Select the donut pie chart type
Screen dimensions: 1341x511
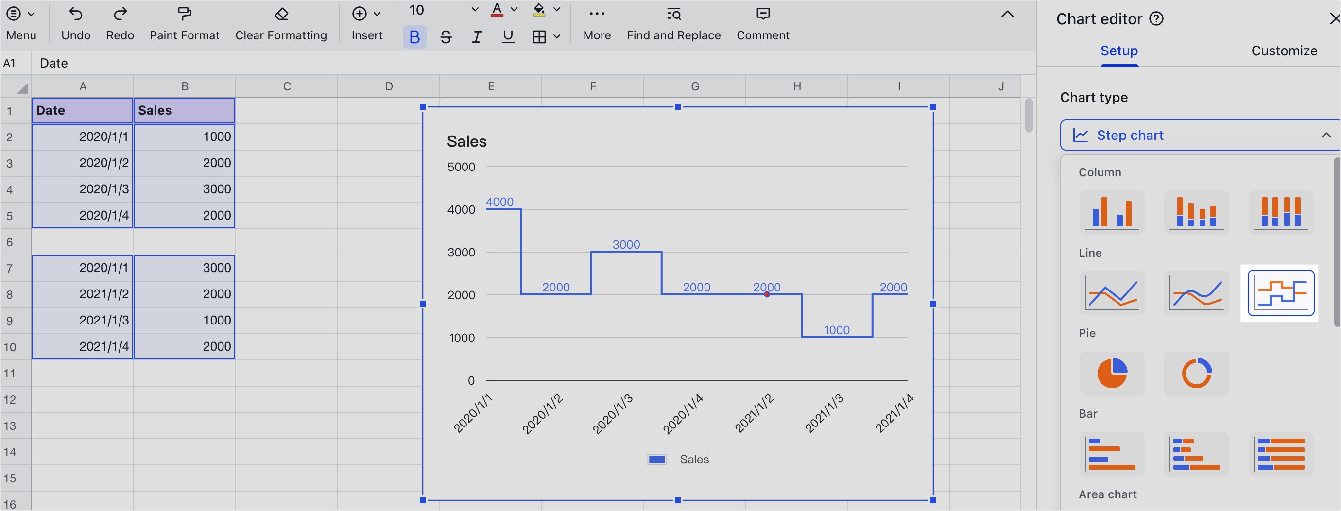point(1196,373)
